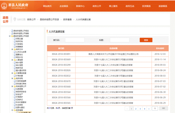The height and width of the screenshot is (113, 175).
Task: Open the reply to 第33号建议
Action: point(114,65)
